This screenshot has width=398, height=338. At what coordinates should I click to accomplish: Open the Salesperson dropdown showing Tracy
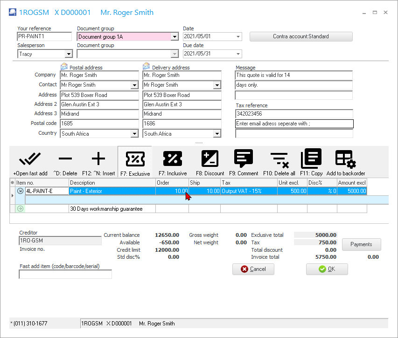pyautogui.click(x=68, y=54)
